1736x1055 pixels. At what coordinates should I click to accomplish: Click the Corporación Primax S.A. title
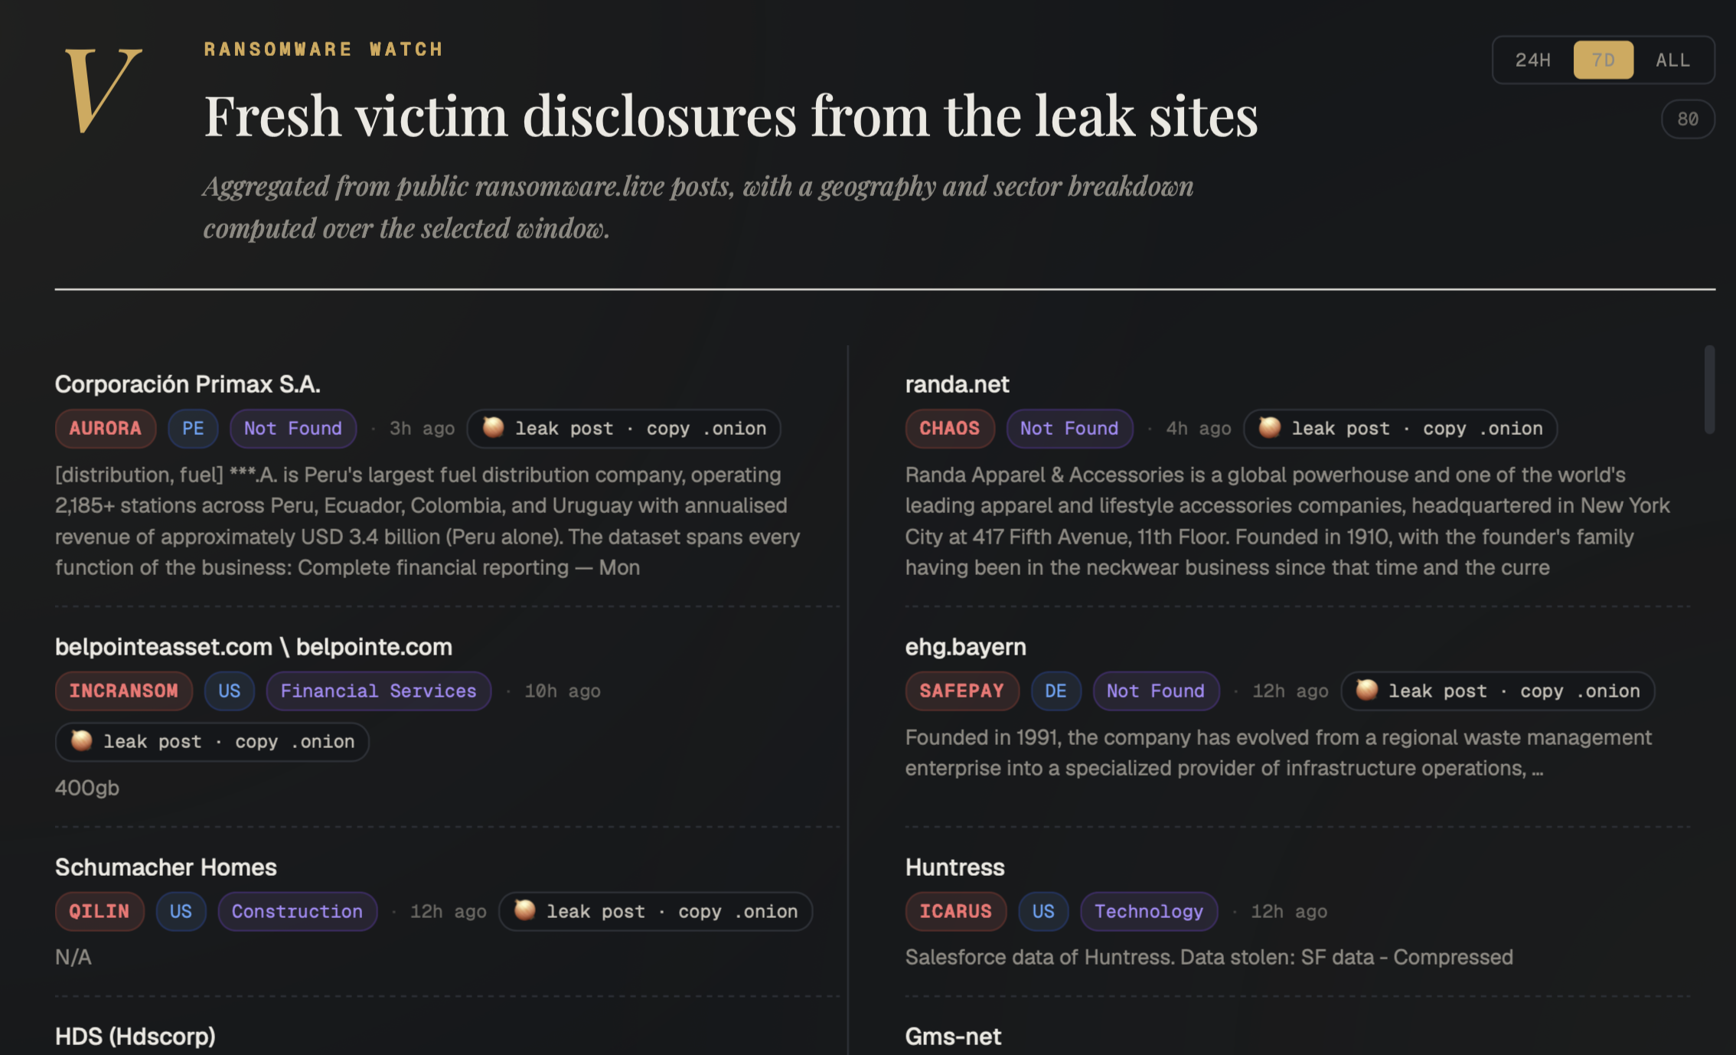(x=188, y=384)
